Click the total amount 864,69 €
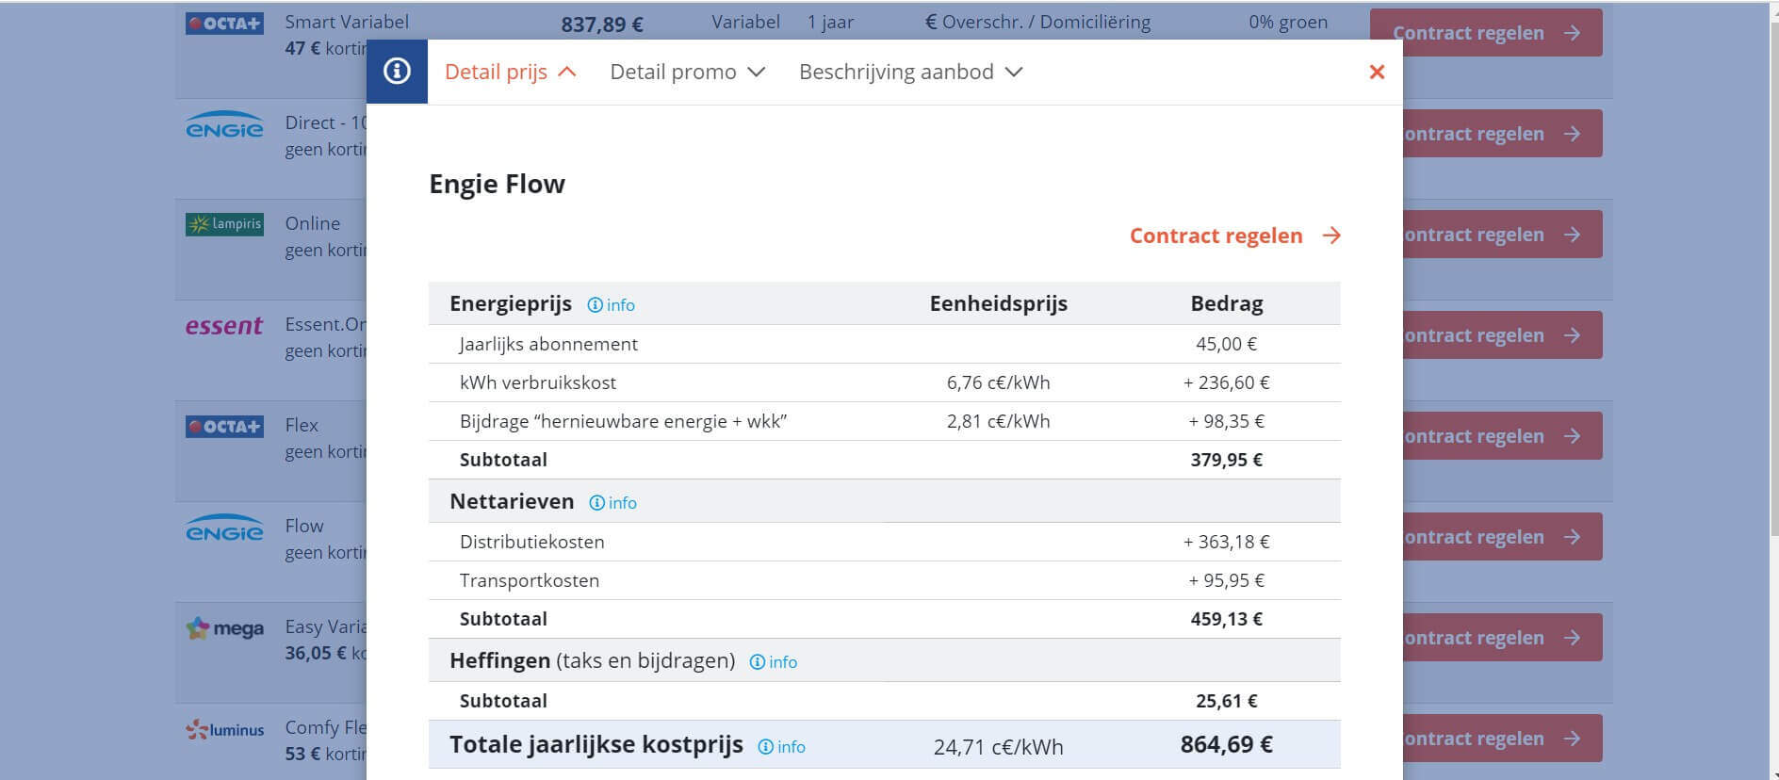Viewport: 1779px width, 780px height. tap(1226, 744)
